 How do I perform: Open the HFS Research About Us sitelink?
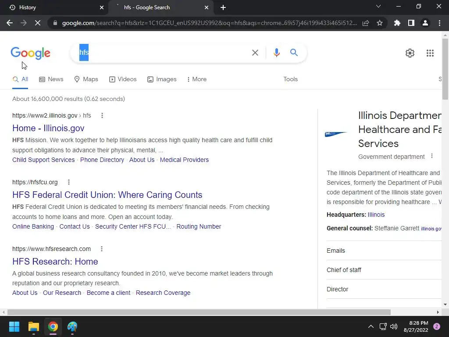[25, 293]
